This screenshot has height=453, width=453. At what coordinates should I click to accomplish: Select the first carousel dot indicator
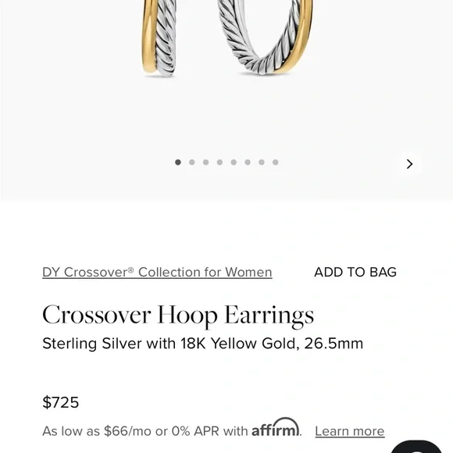click(178, 162)
